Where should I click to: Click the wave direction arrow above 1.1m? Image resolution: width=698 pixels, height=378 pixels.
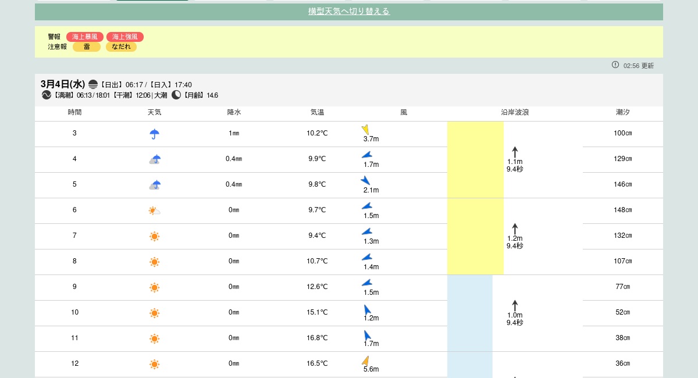(x=515, y=152)
